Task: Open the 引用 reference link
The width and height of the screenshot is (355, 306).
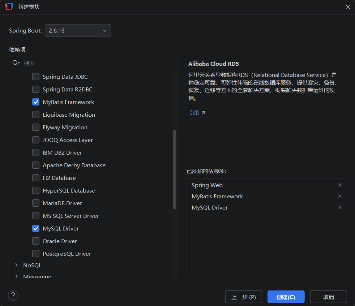Action: pos(194,113)
